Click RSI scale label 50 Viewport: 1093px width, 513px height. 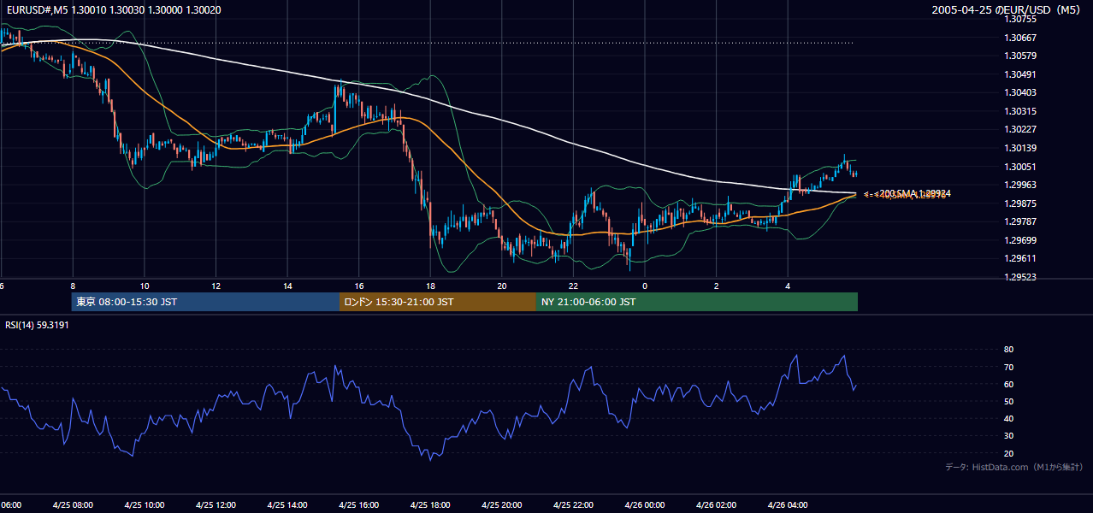point(1009,401)
